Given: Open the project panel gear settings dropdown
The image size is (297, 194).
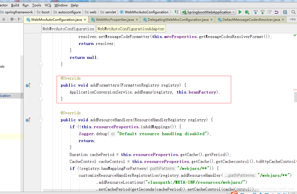Looking at the screenshot, I should pyautogui.click(x=13, y=19).
